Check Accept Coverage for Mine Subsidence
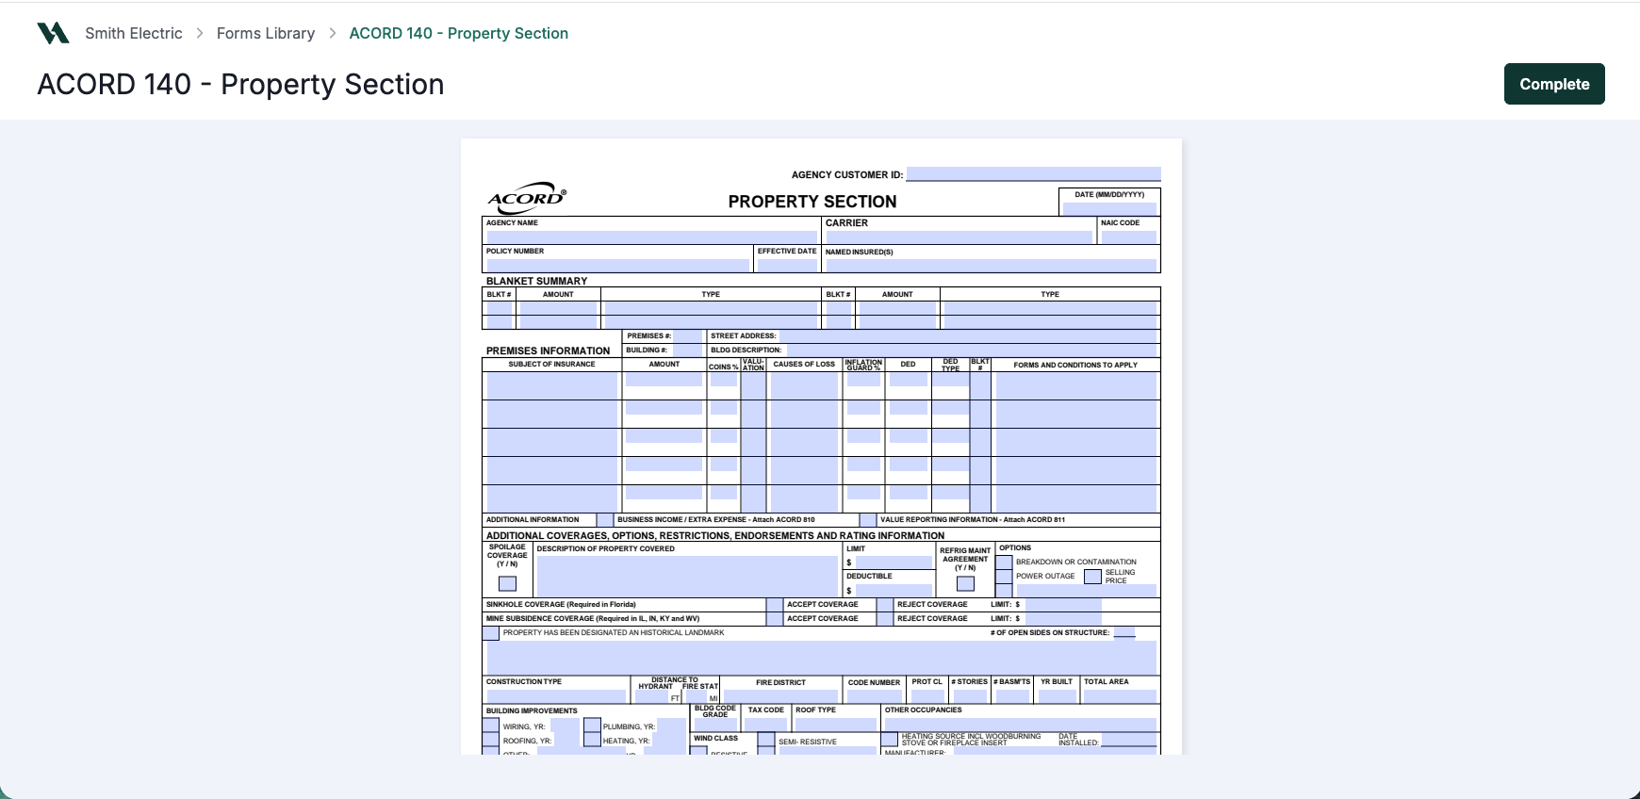 click(774, 619)
